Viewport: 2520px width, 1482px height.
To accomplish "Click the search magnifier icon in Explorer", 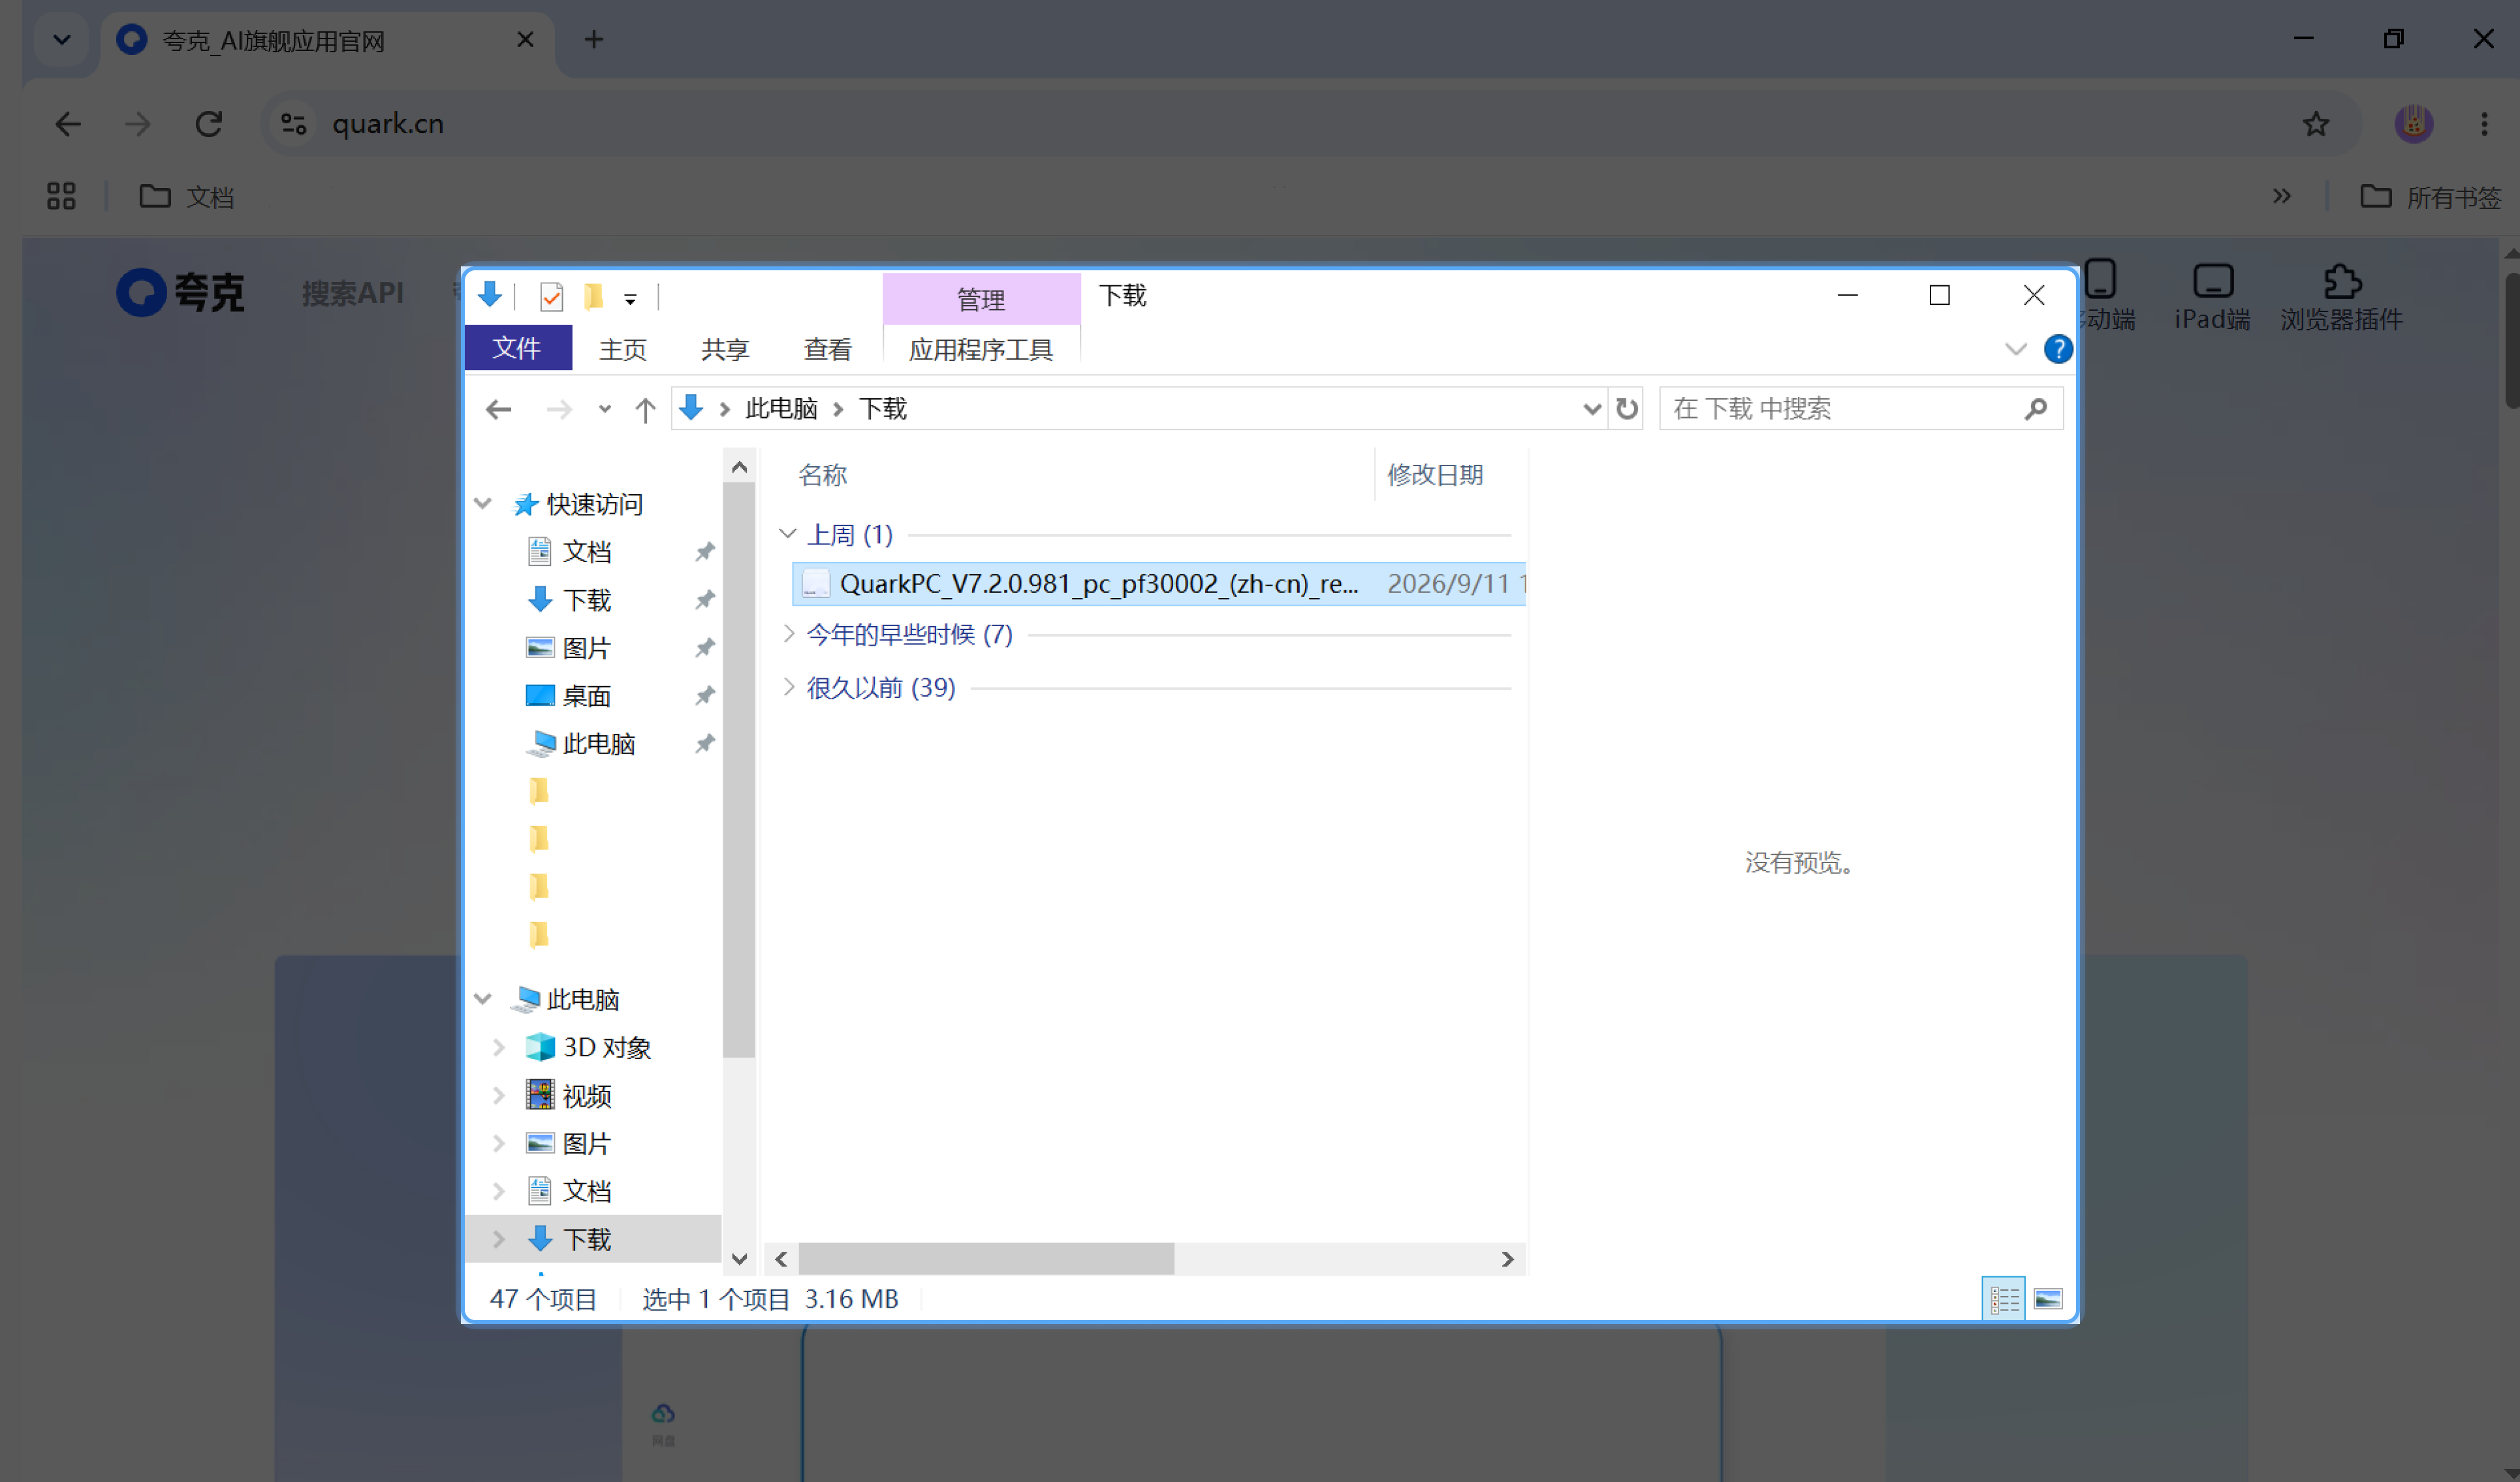I will click(2035, 409).
